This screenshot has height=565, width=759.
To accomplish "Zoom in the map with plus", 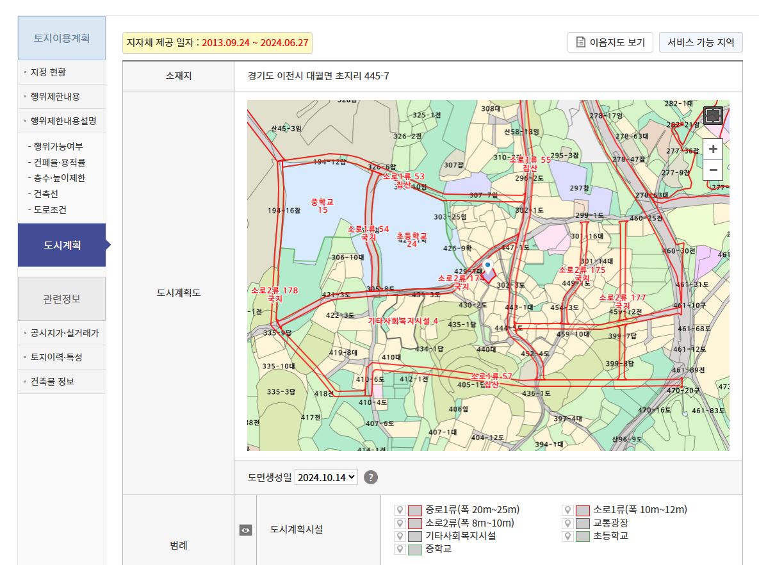I will point(713,149).
